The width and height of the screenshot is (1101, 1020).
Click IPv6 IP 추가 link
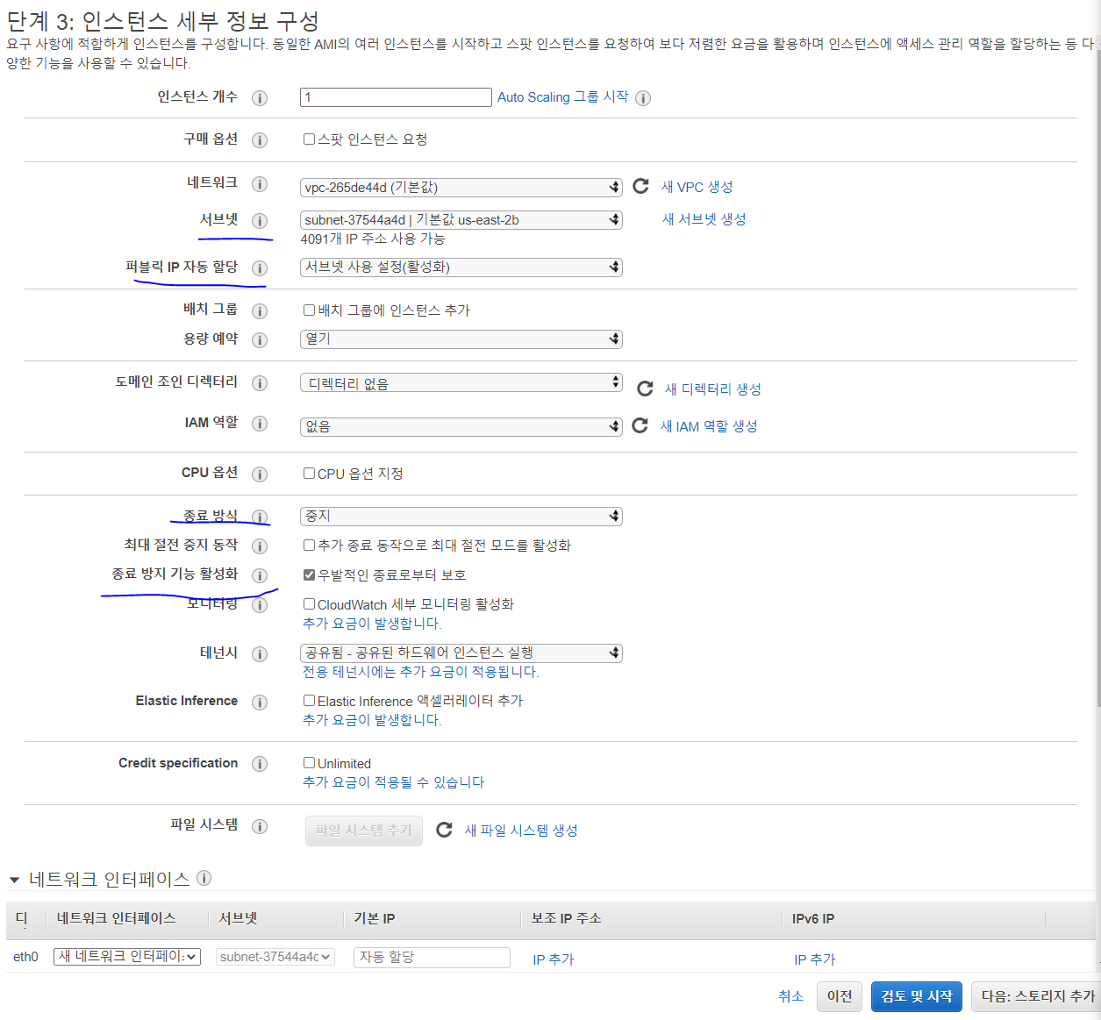tap(815, 959)
